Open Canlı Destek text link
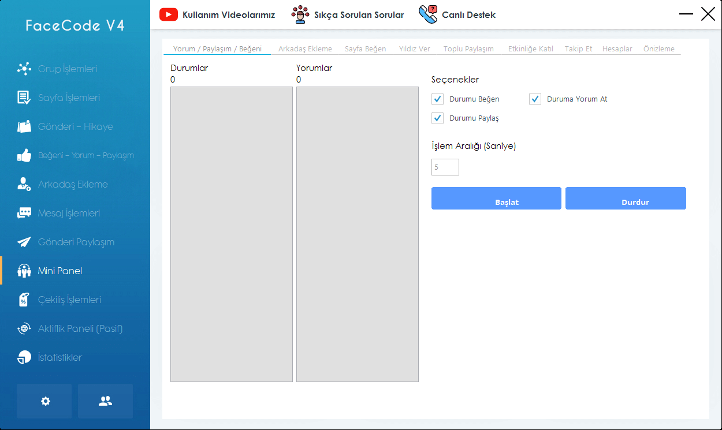Screen dimensions: 722x430 (469, 14)
